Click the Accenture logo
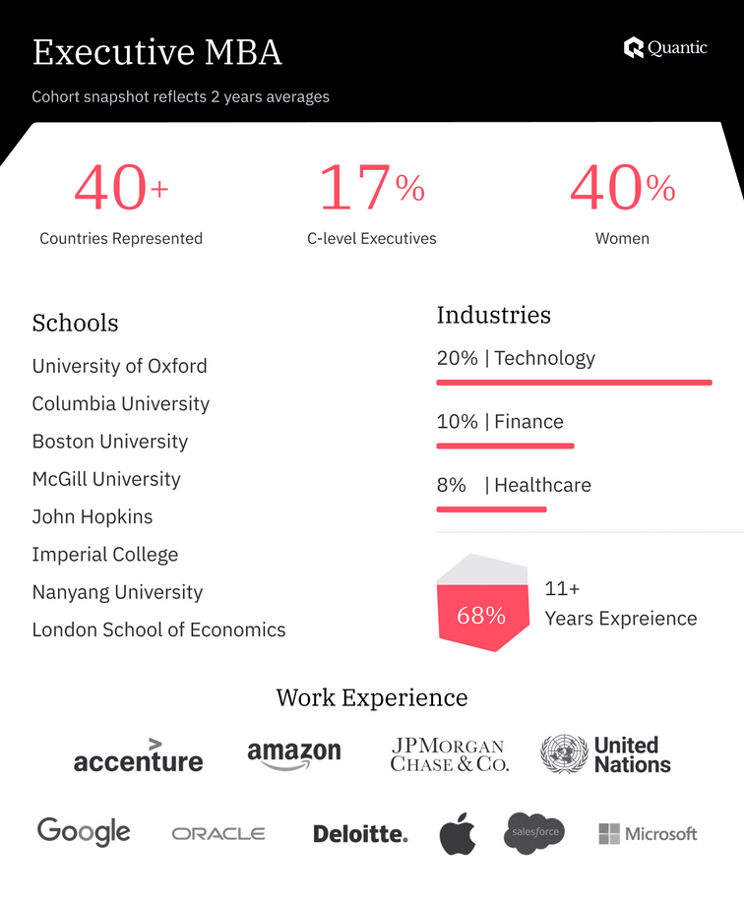This screenshot has width=744, height=899. (x=138, y=755)
